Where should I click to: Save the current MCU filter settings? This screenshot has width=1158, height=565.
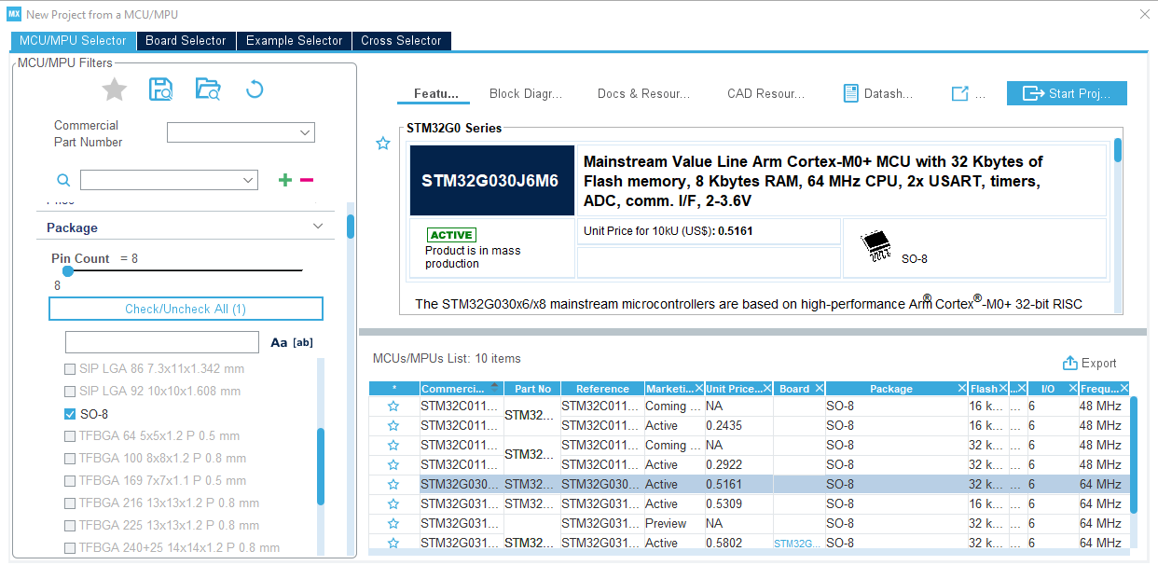click(x=160, y=89)
